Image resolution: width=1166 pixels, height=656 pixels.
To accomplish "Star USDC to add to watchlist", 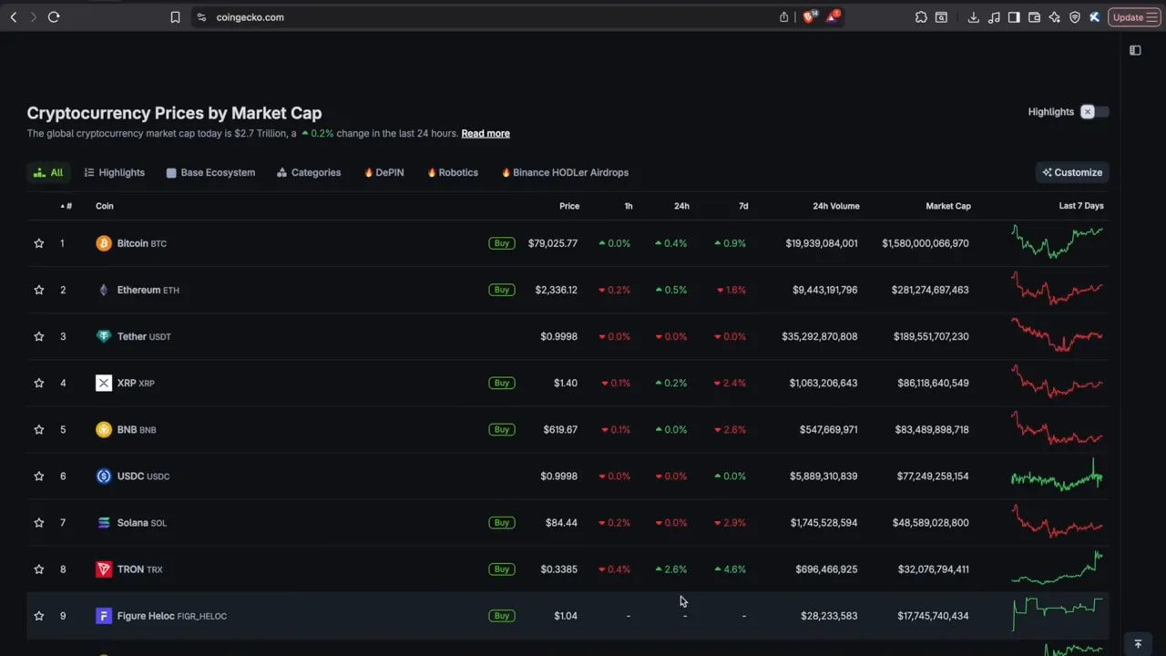I will coord(39,476).
